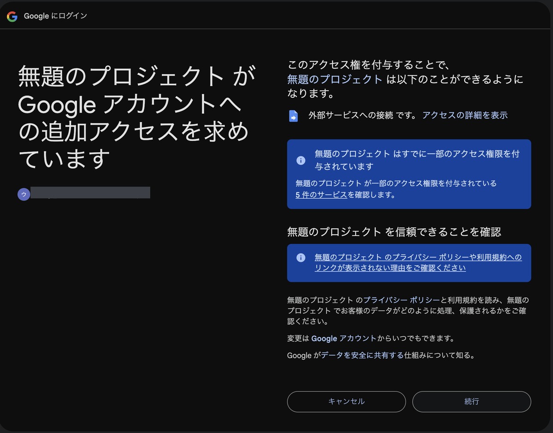
Task: Click the 'Google にログイン' header title
Action: pos(55,16)
